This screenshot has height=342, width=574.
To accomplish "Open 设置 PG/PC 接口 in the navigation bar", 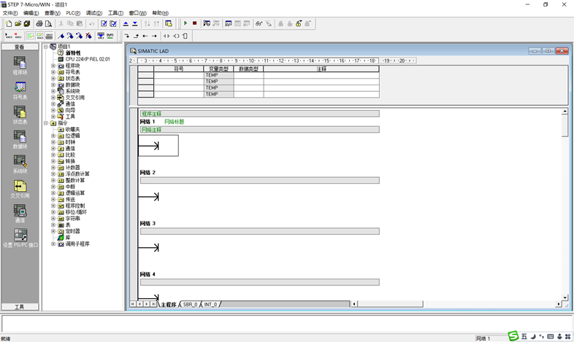I will (x=20, y=238).
